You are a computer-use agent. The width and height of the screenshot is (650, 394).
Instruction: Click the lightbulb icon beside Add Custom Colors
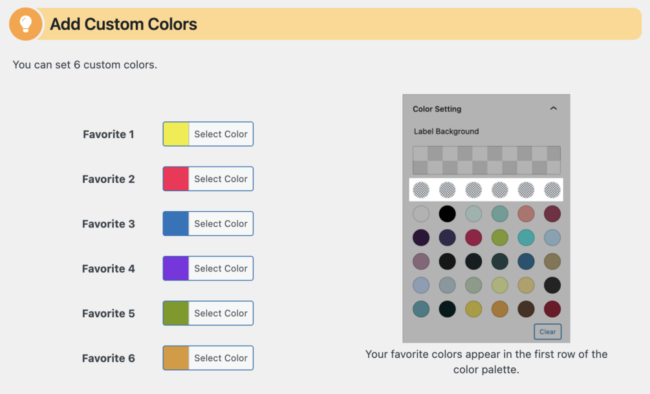coord(26,25)
